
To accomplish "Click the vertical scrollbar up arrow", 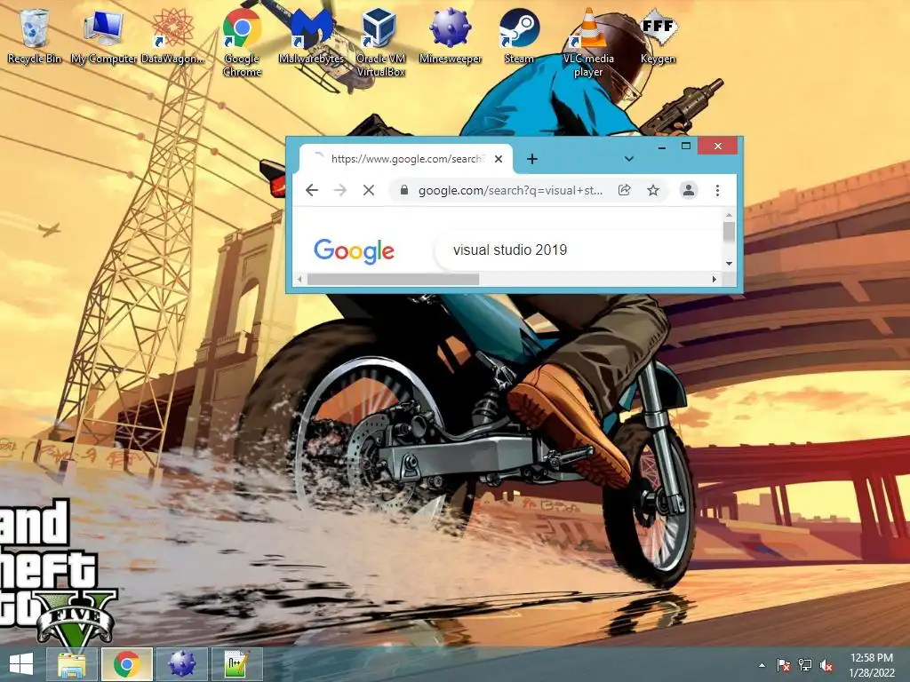I will pyautogui.click(x=729, y=215).
